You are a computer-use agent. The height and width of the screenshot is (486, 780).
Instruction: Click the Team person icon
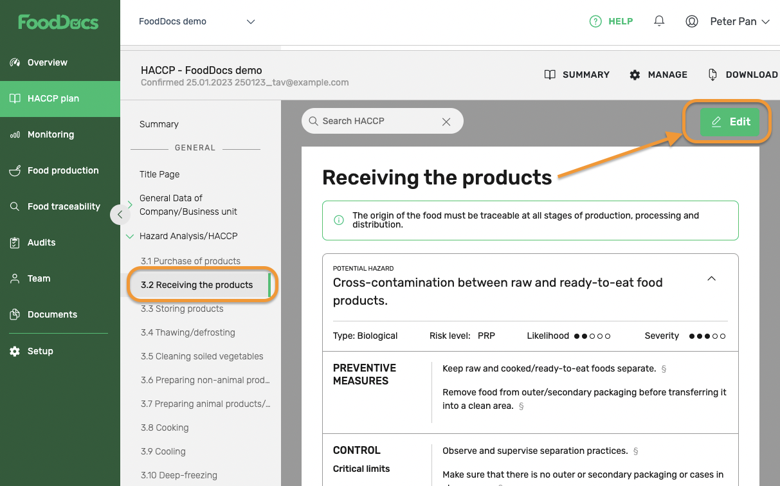15,278
